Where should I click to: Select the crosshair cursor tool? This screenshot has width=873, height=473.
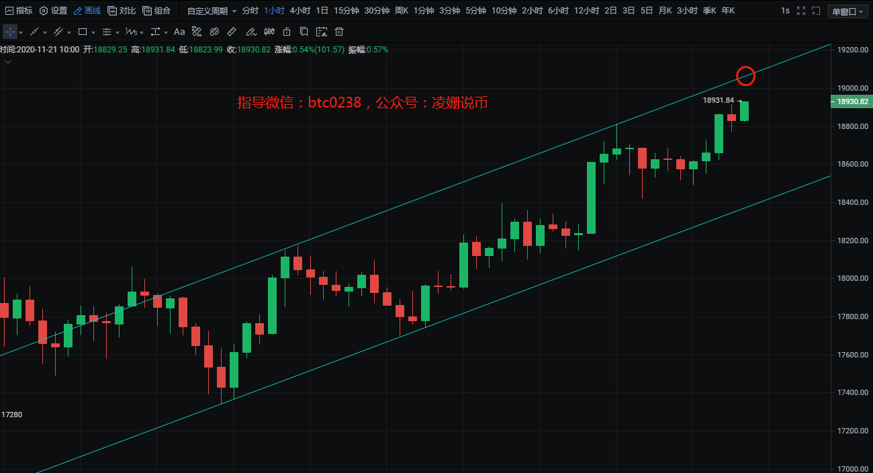pyautogui.click(x=9, y=32)
